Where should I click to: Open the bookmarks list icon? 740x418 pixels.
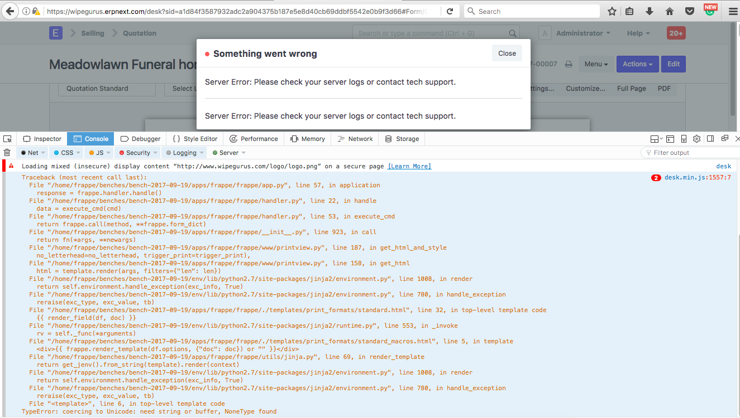(629, 11)
